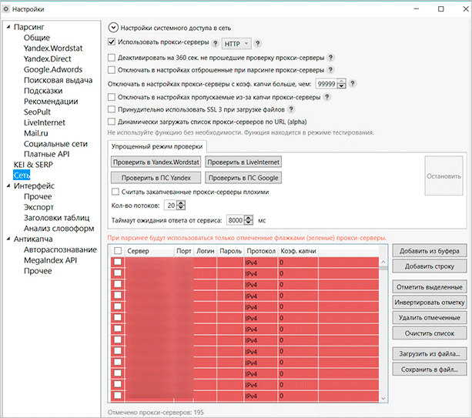Click help icon next to HTTP protocol dropdown
This screenshot has height=418, width=472.
click(257, 43)
